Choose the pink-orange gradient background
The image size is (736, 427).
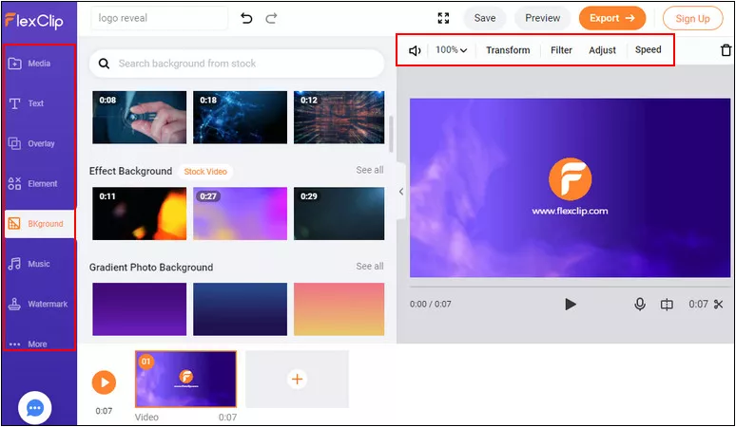pyautogui.click(x=339, y=309)
